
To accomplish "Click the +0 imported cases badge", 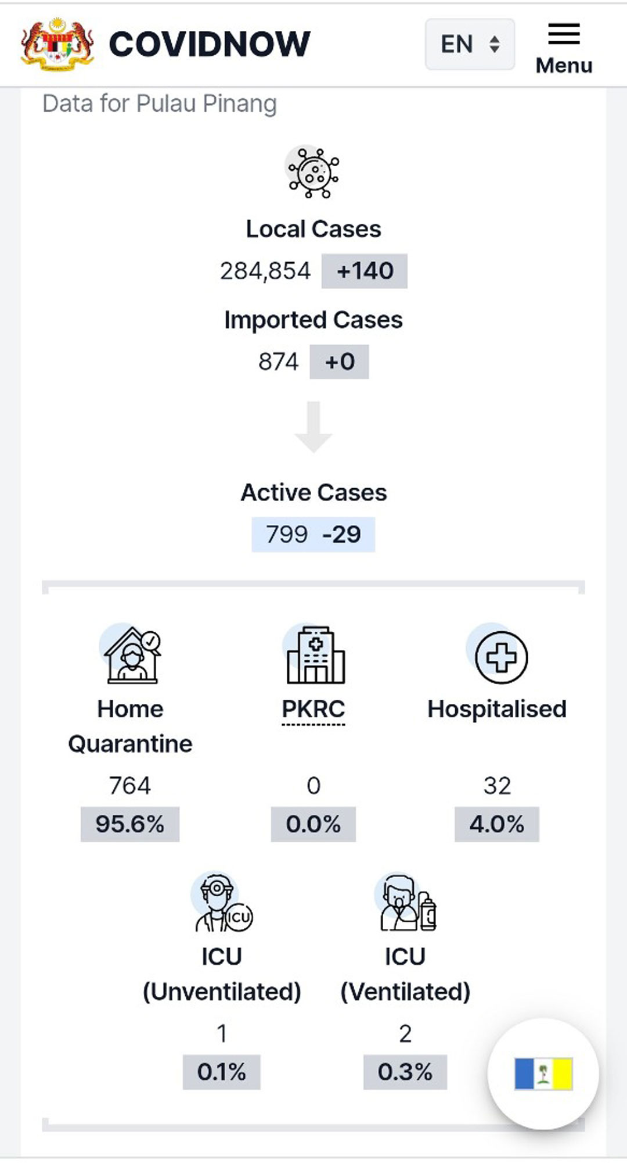I will point(339,362).
